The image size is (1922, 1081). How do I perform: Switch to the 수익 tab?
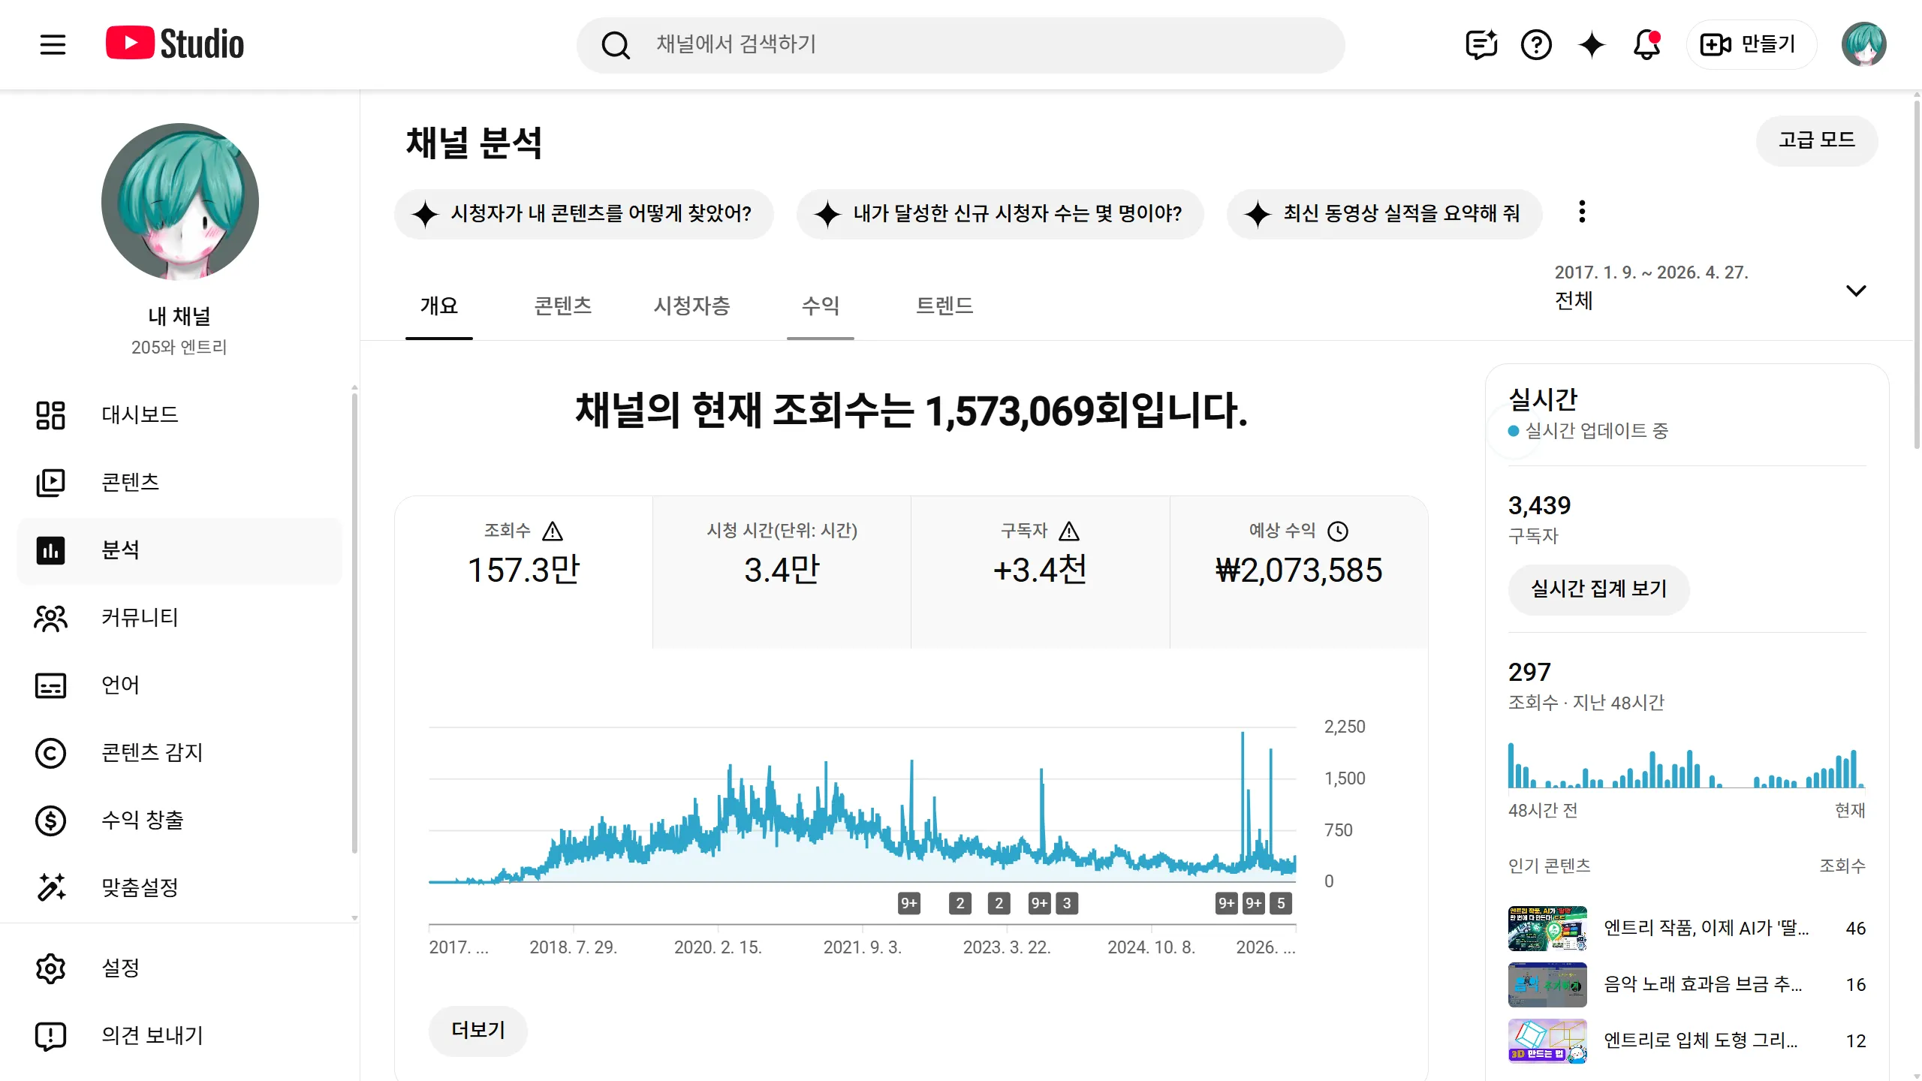click(821, 306)
